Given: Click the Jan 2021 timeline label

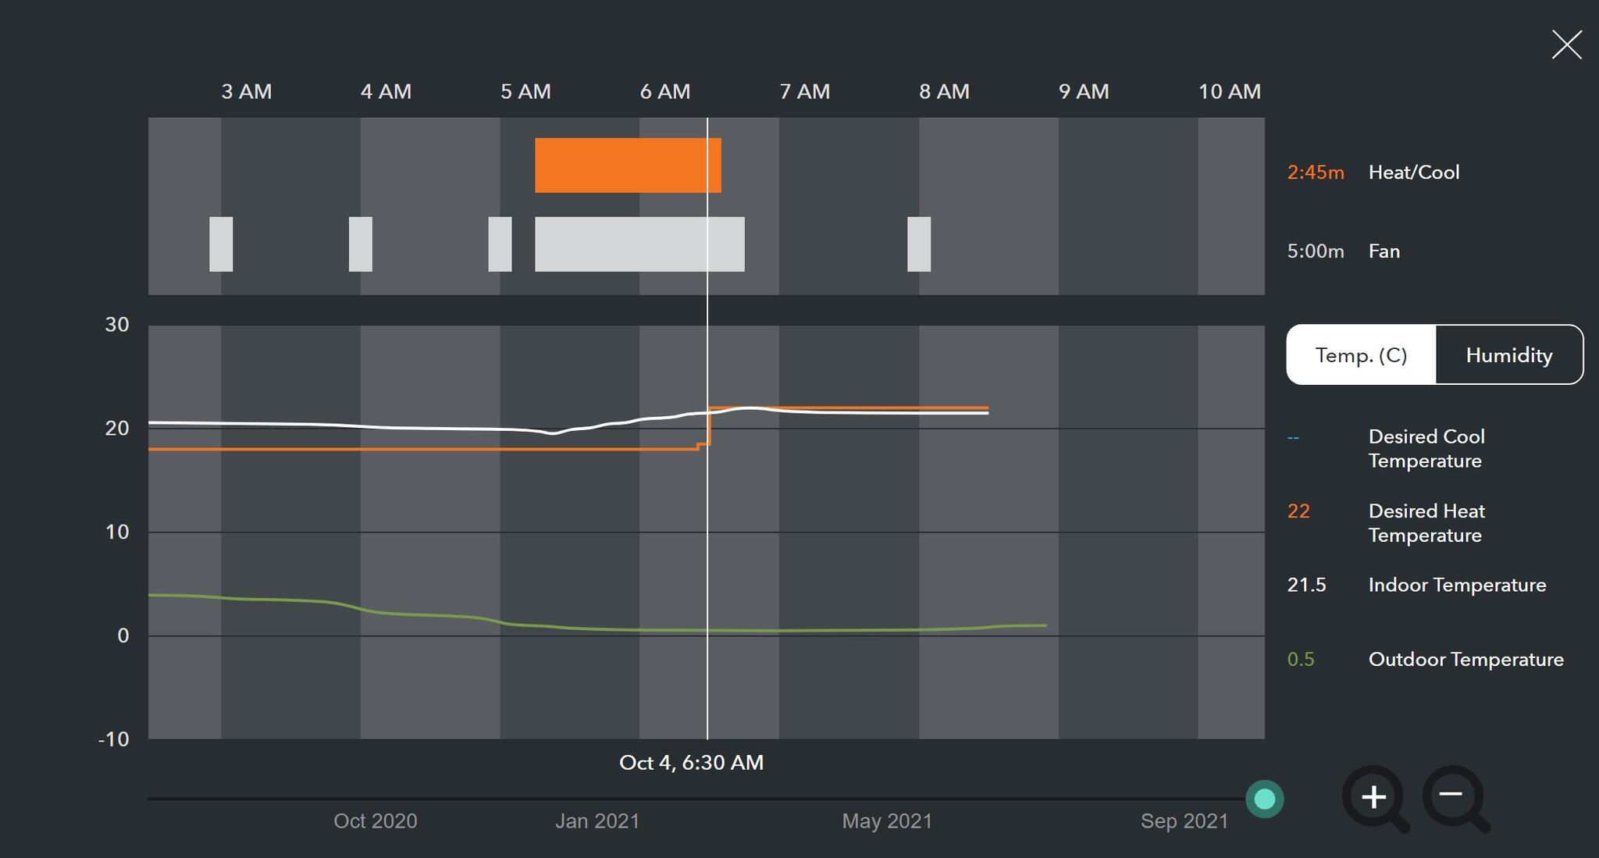Looking at the screenshot, I should coord(597,821).
